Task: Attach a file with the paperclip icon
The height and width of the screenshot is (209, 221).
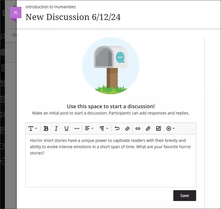Action: pos(148,128)
